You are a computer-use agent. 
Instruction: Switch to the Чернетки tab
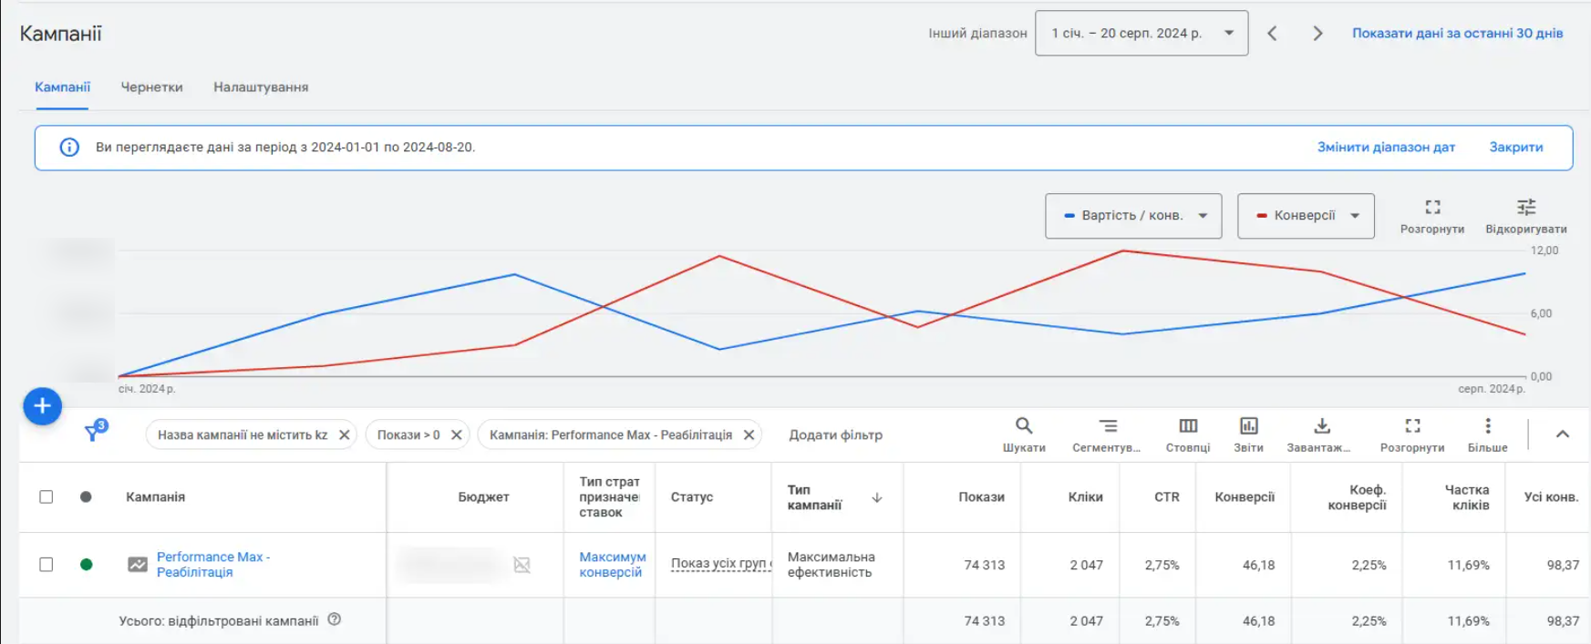[x=151, y=87]
